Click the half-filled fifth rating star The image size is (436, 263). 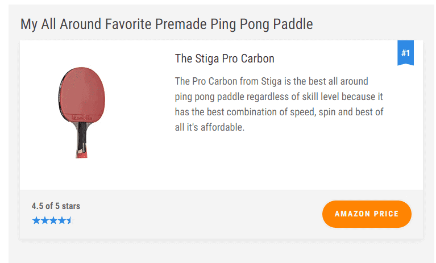(69, 220)
